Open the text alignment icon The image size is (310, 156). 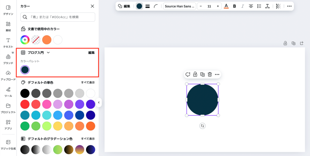click(x=251, y=6)
